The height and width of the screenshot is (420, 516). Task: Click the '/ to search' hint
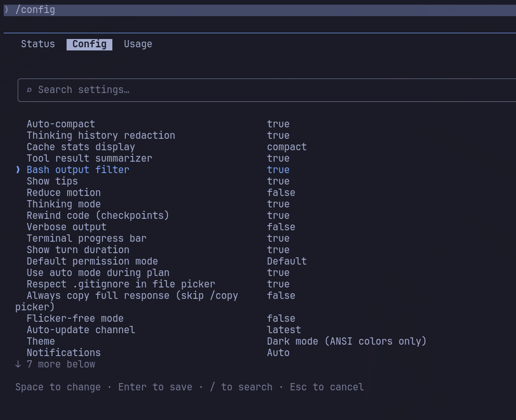(x=241, y=387)
